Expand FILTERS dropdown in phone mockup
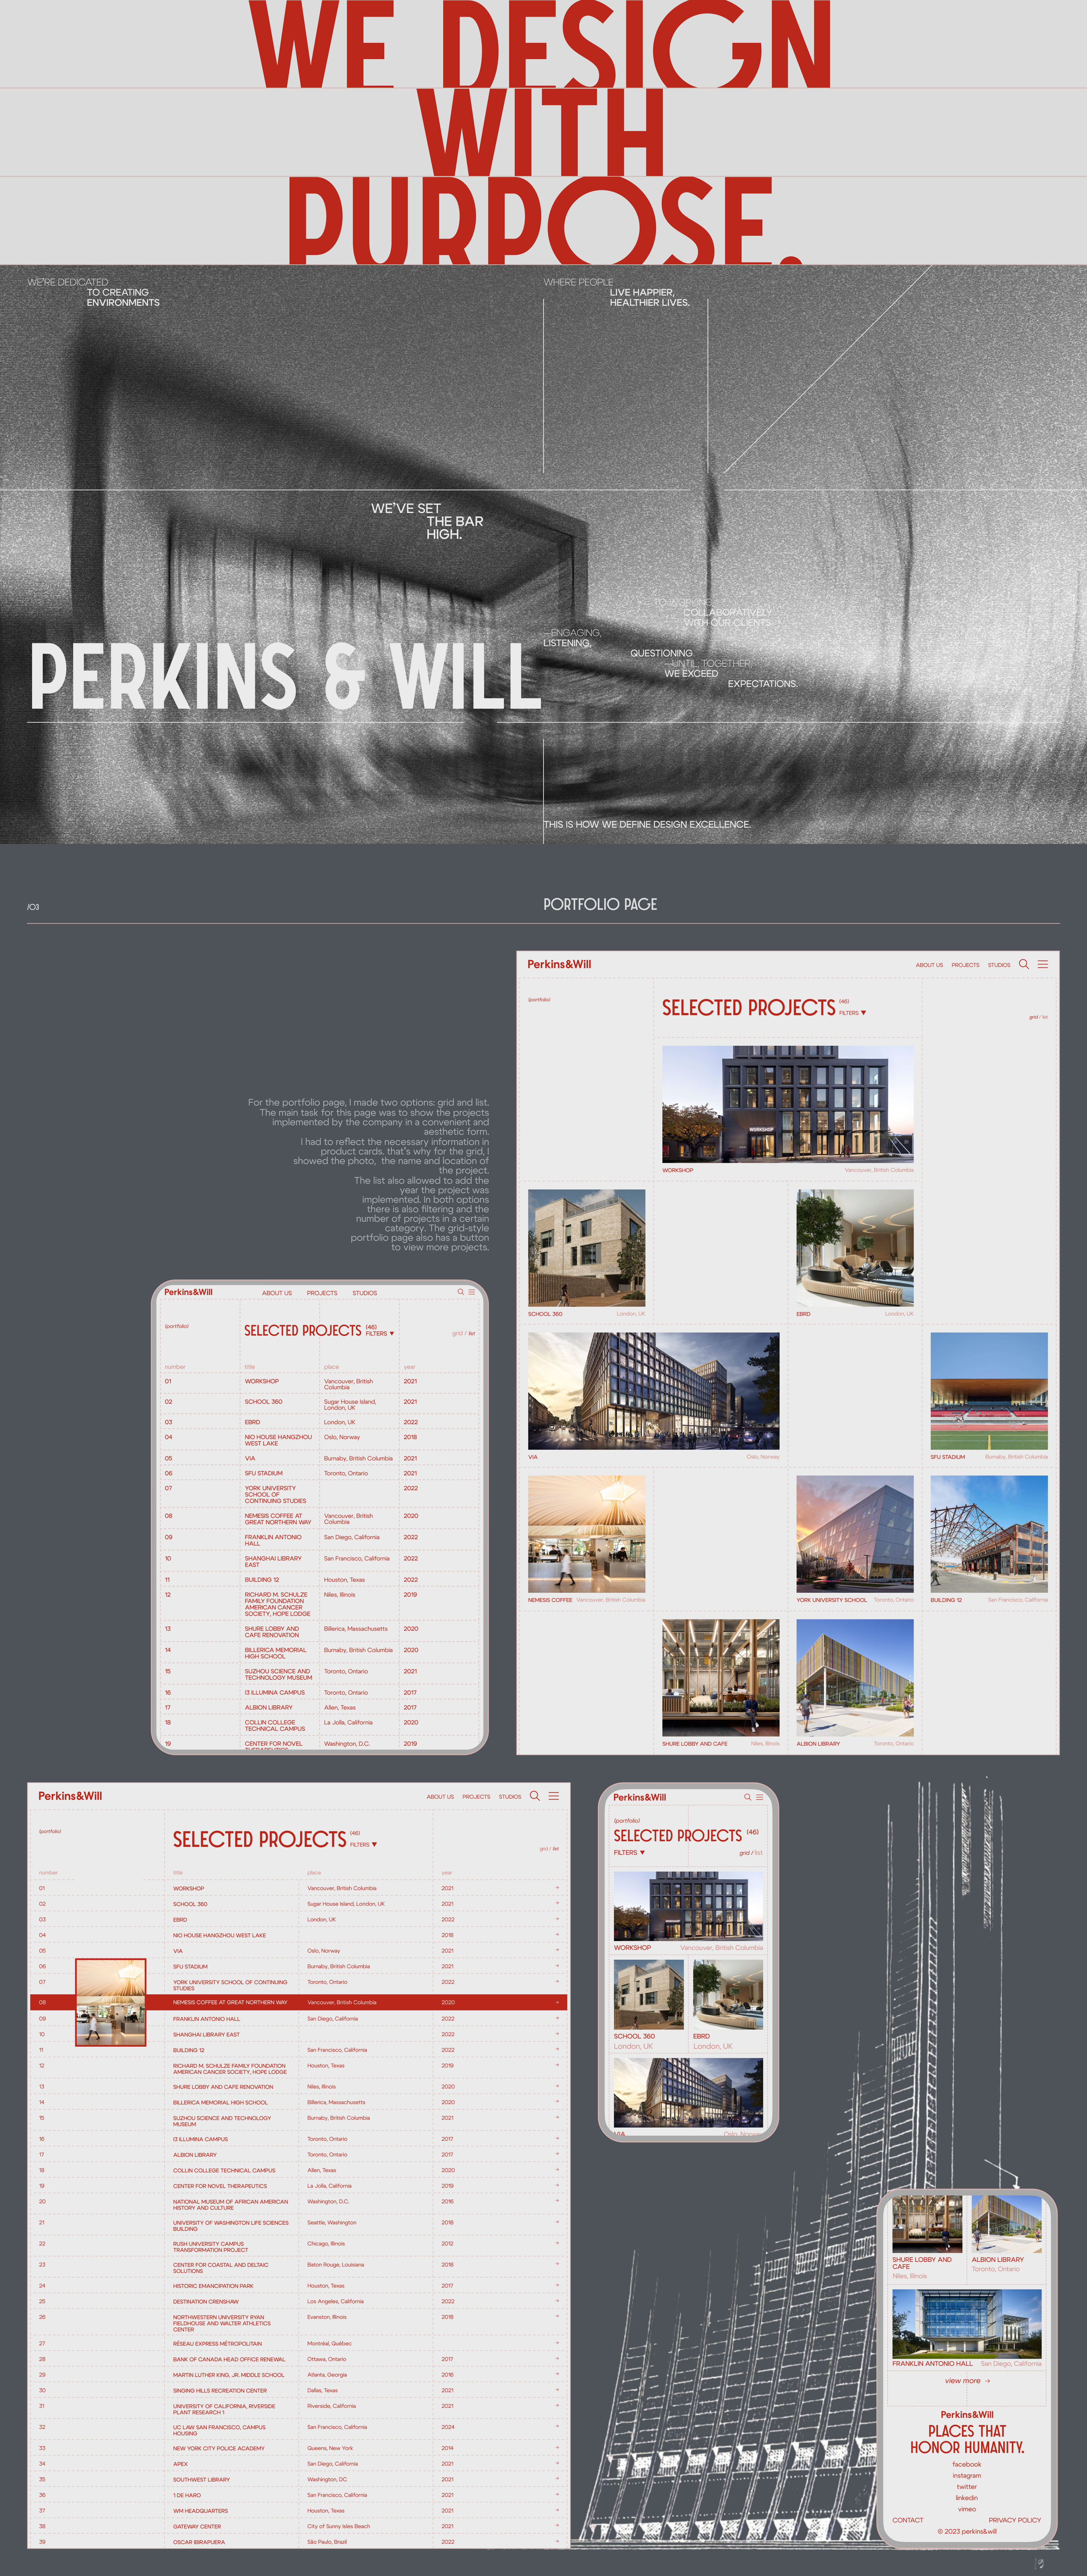 pyautogui.click(x=629, y=1853)
